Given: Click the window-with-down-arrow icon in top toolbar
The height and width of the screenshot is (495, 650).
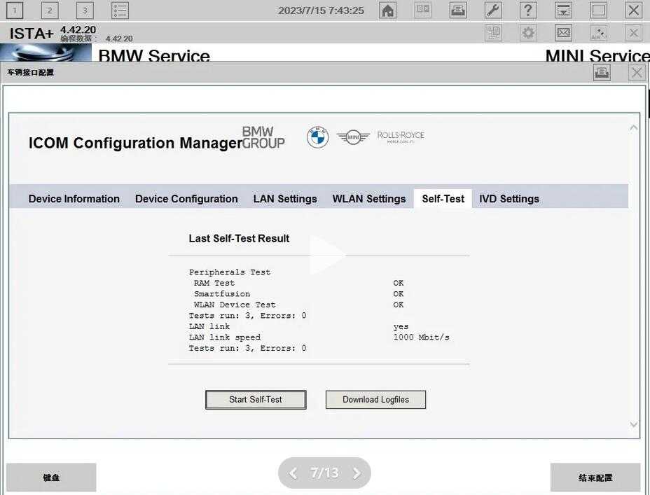Looking at the screenshot, I should [563, 11].
